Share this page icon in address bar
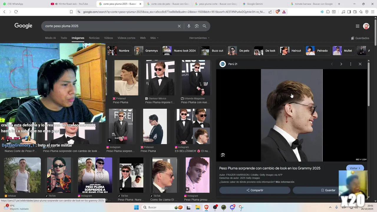This screenshot has height=212, width=377. pyautogui.click(x=270, y=12)
